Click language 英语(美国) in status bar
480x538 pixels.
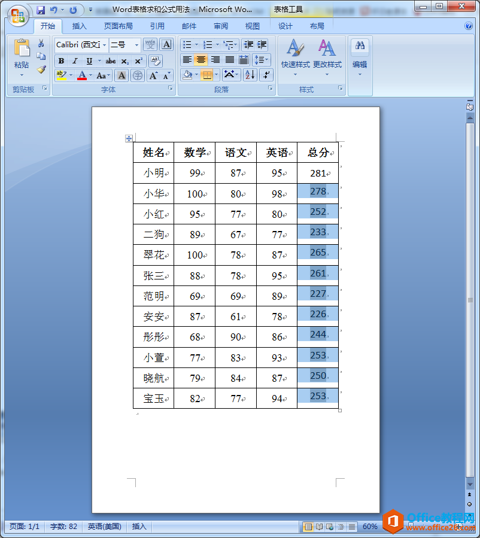pos(105,527)
